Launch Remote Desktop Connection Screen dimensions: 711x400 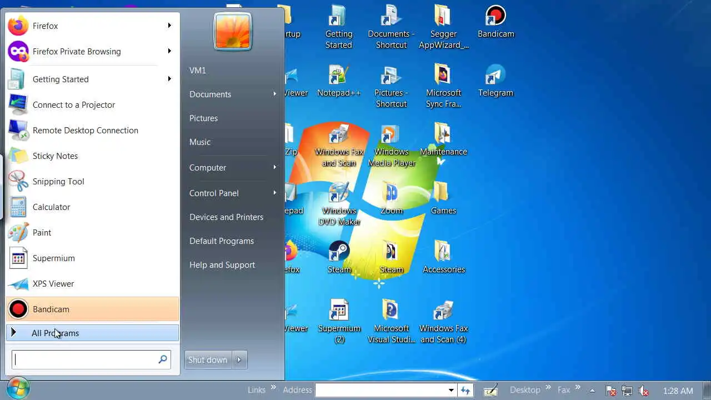(x=92, y=130)
